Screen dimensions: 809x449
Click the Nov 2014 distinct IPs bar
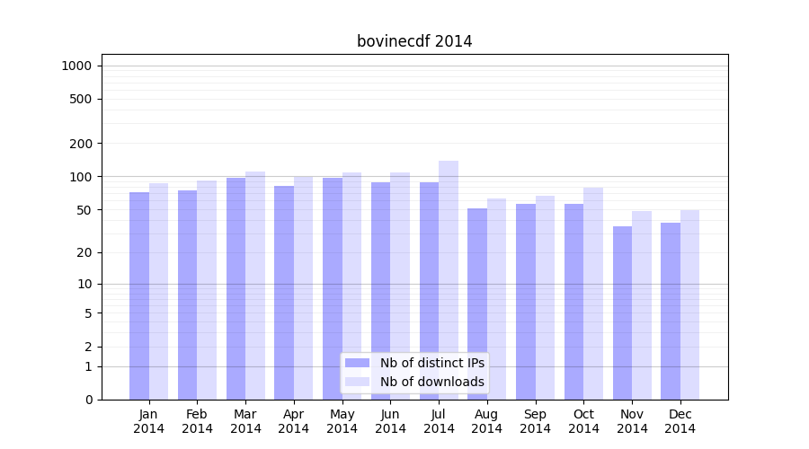[x=622, y=313]
